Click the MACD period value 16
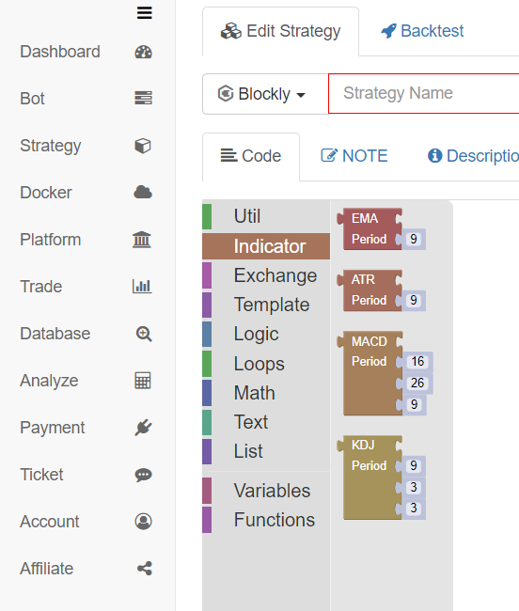 [417, 361]
